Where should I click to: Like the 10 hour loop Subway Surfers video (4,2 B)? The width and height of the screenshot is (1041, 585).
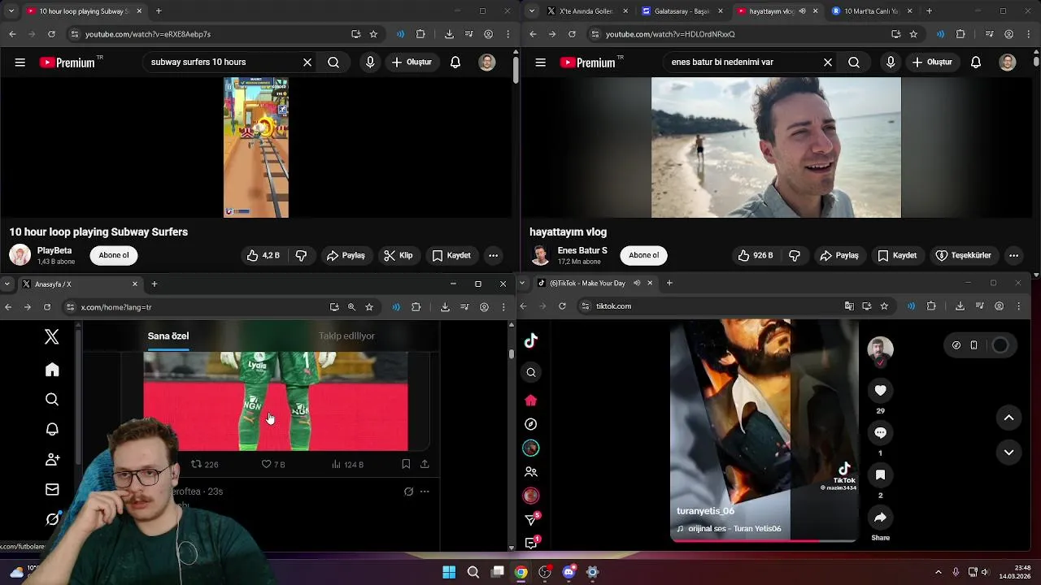(263, 255)
